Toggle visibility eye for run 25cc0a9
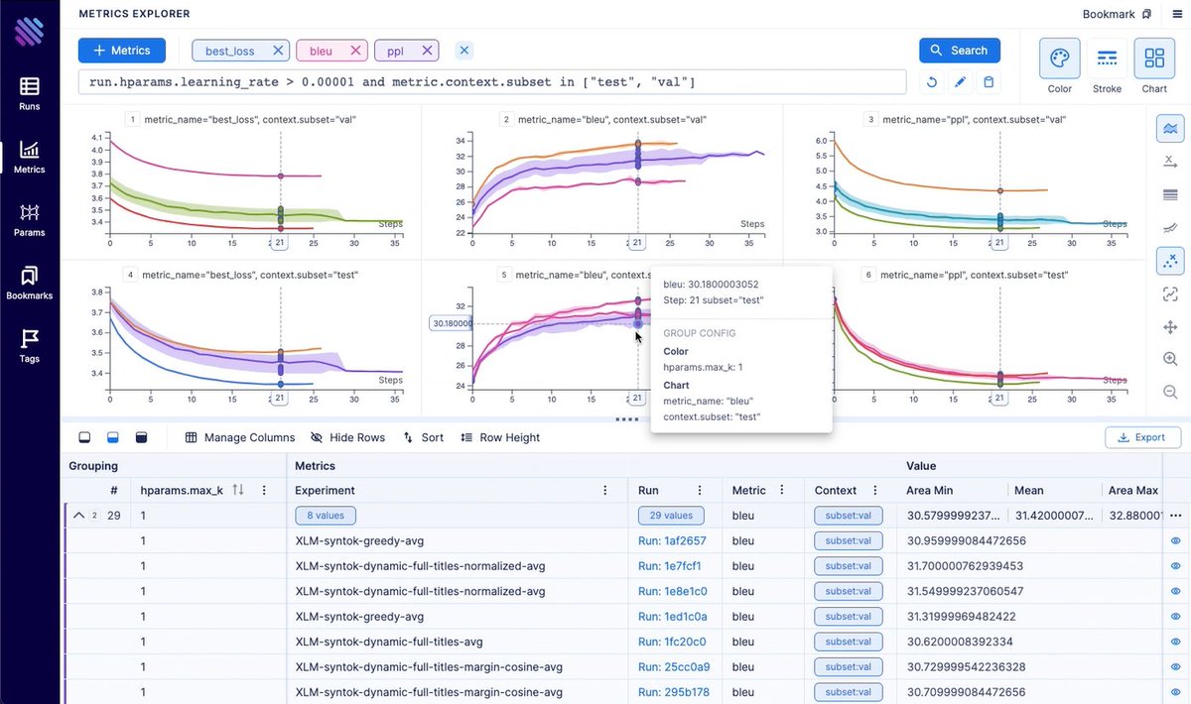 [1176, 667]
